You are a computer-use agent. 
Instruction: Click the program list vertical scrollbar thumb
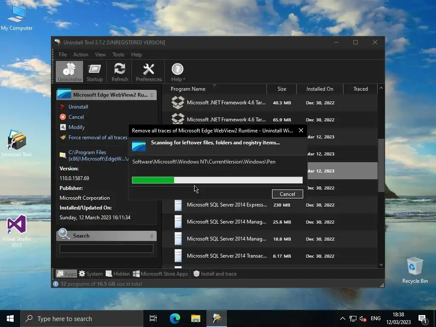[381, 165]
